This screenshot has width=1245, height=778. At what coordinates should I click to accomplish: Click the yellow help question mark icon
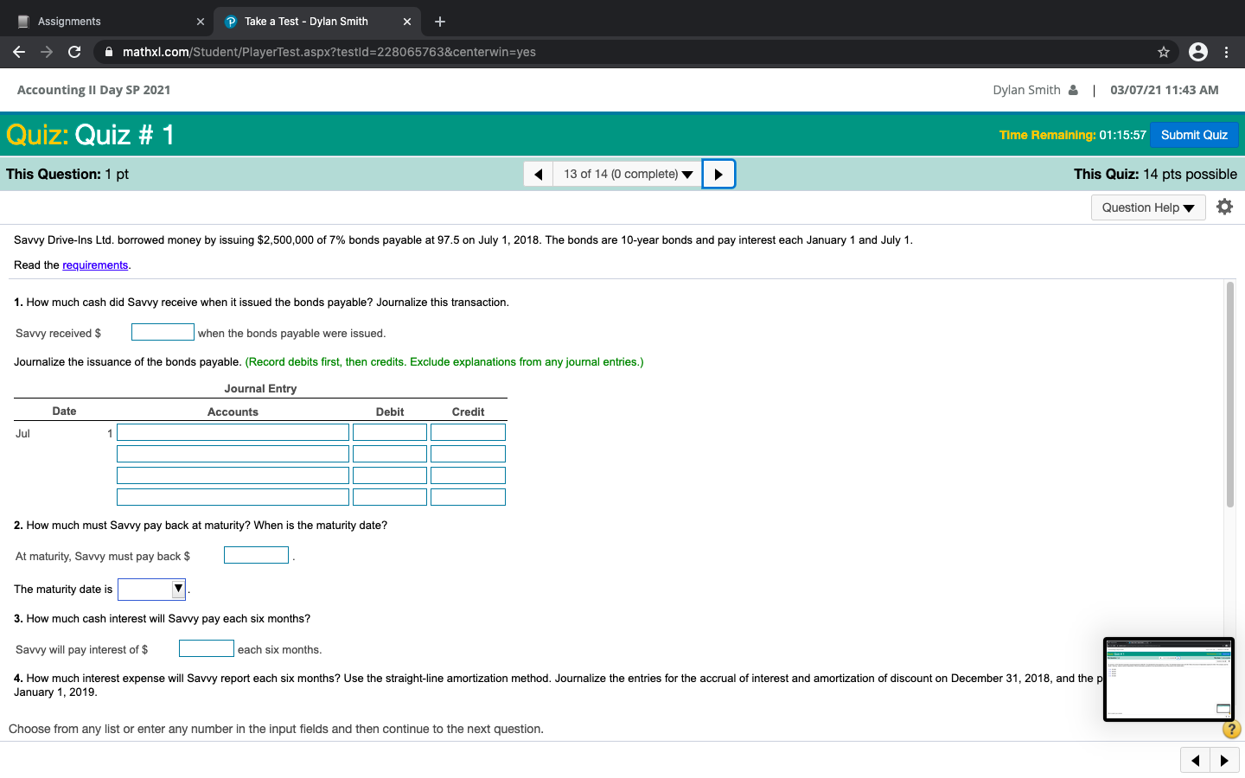pyautogui.click(x=1231, y=730)
